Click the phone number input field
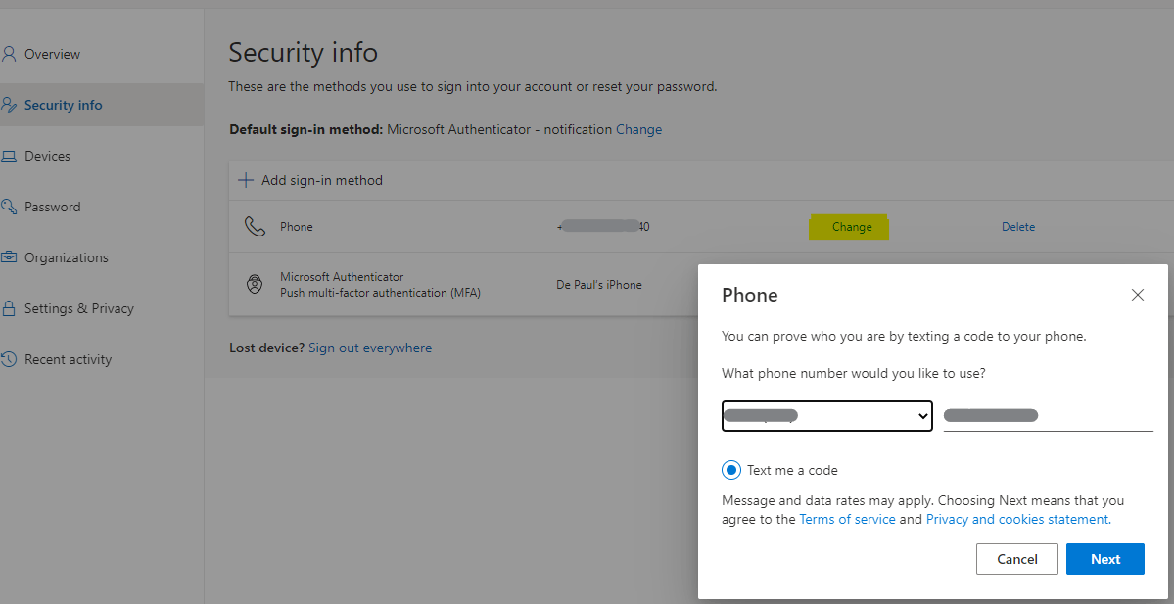Viewport: 1174px width, 604px height. (x=1047, y=415)
